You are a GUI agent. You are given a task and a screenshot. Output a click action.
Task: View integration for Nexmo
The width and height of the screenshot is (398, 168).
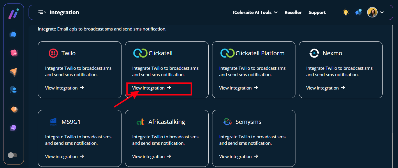[325, 88]
